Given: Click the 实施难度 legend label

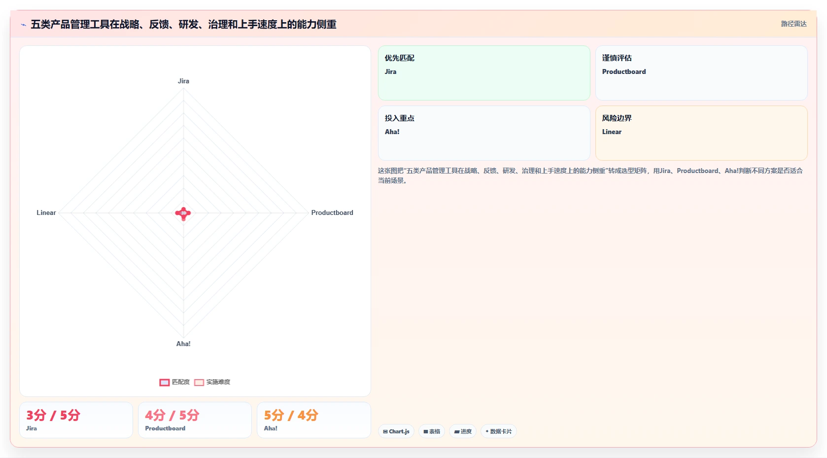Looking at the screenshot, I should 218,382.
